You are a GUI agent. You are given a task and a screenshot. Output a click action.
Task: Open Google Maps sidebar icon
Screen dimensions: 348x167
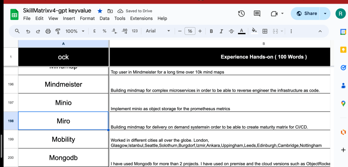coord(343,103)
